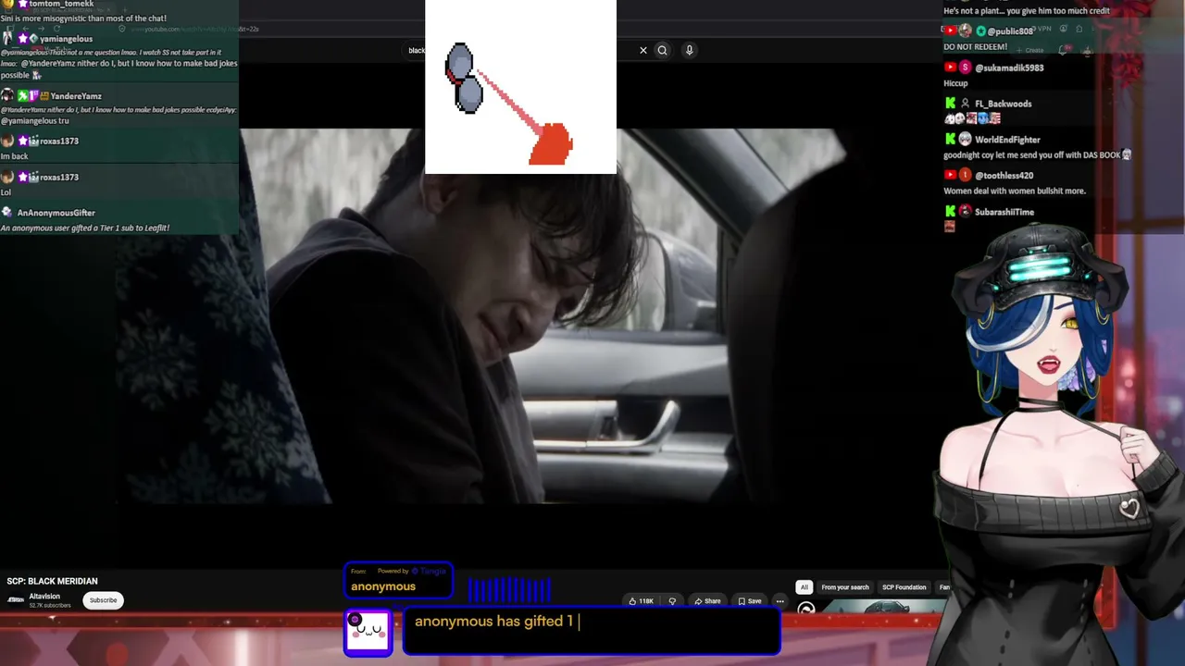Click @public808's profile avatar
1185x666 pixels.
966,31
